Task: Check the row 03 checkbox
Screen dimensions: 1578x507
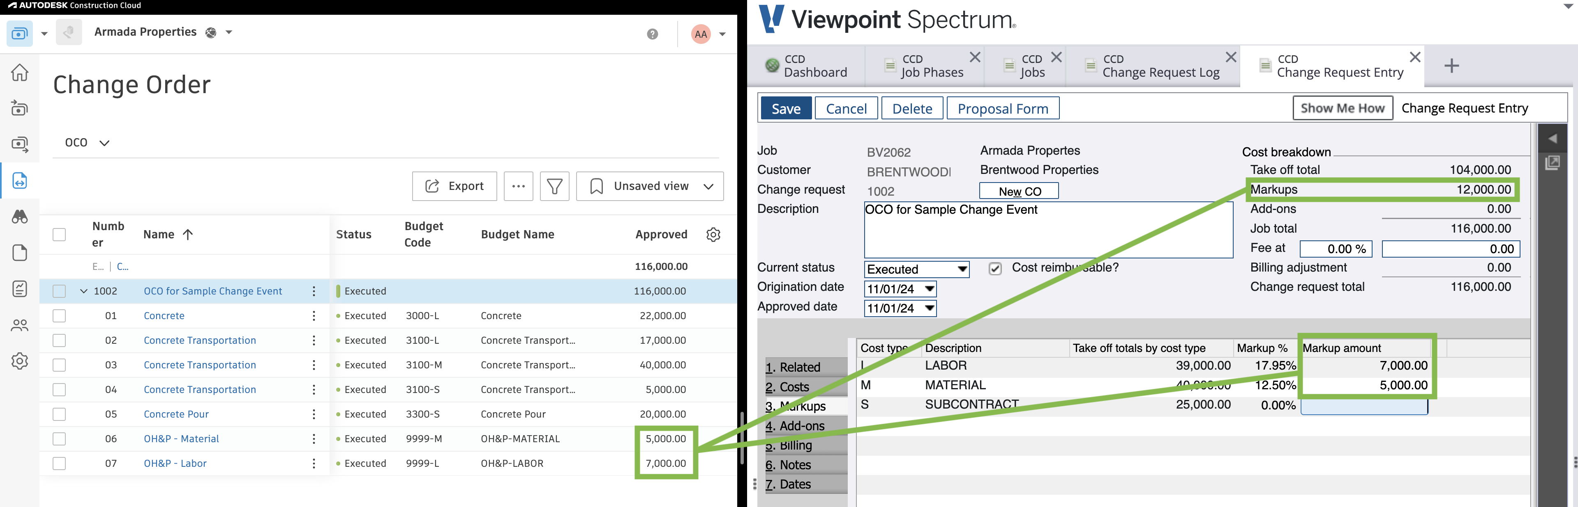Action: (59, 365)
